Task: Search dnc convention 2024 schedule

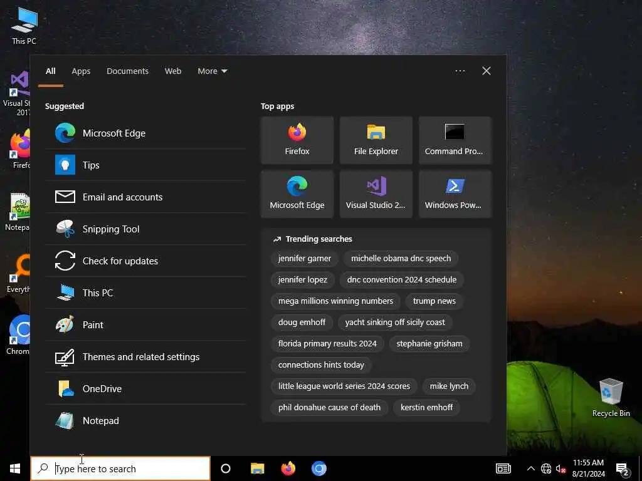Action: coord(402,280)
